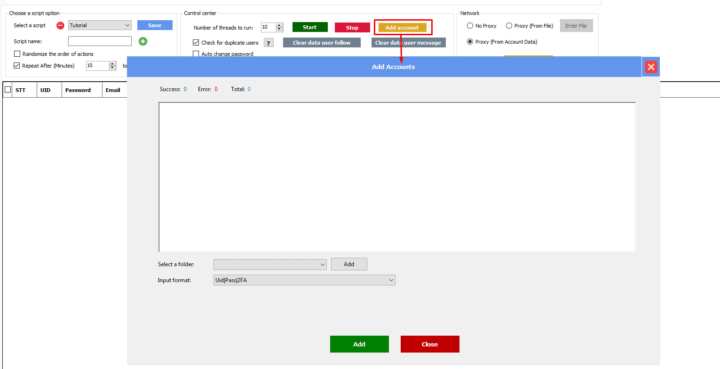The image size is (720, 369).
Task: Open the Input format dropdown
Action: [x=304, y=280]
